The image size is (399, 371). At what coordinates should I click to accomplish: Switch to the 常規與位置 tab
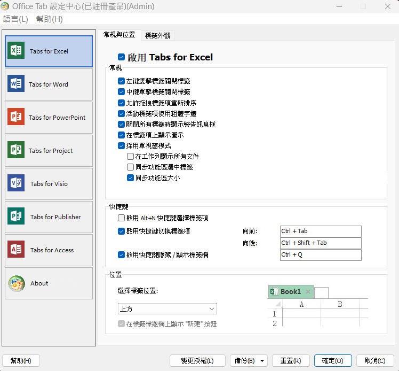(119, 35)
